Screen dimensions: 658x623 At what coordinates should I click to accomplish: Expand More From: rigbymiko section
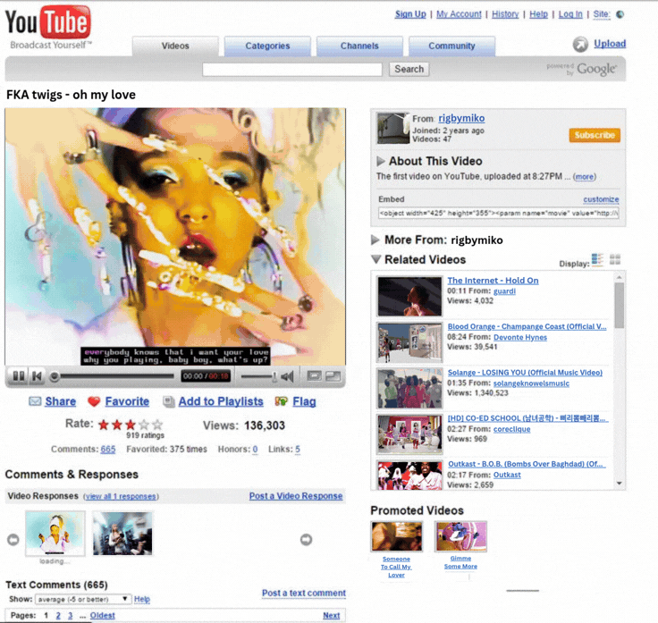click(x=375, y=240)
